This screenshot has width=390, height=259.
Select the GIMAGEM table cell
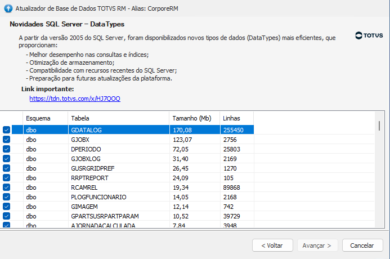point(119,207)
